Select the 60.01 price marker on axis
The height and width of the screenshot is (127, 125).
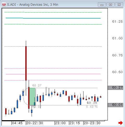pos(115,105)
